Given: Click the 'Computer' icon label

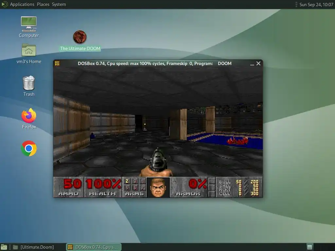Looking at the screenshot, I should point(29,35).
